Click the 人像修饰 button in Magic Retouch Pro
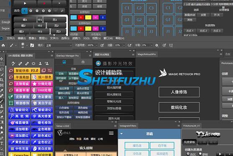The height and width of the screenshot is (156, 233). click(179, 92)
